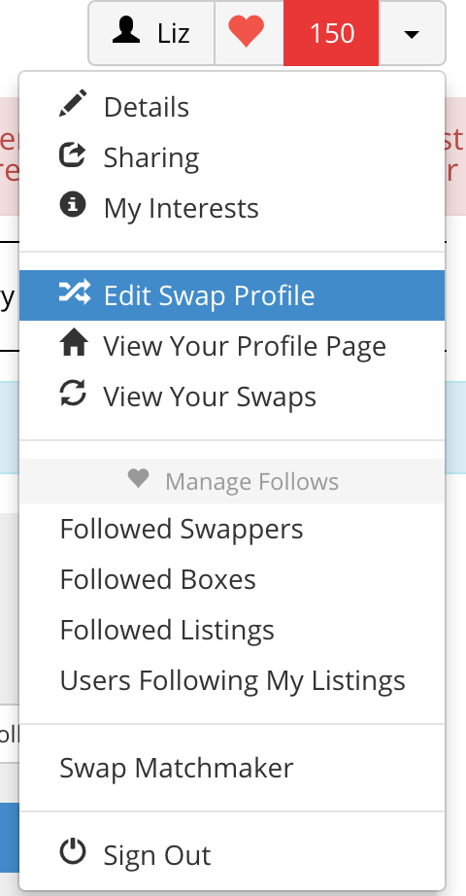Click the shuffle icon beside Edit Swap Profile

74,293
